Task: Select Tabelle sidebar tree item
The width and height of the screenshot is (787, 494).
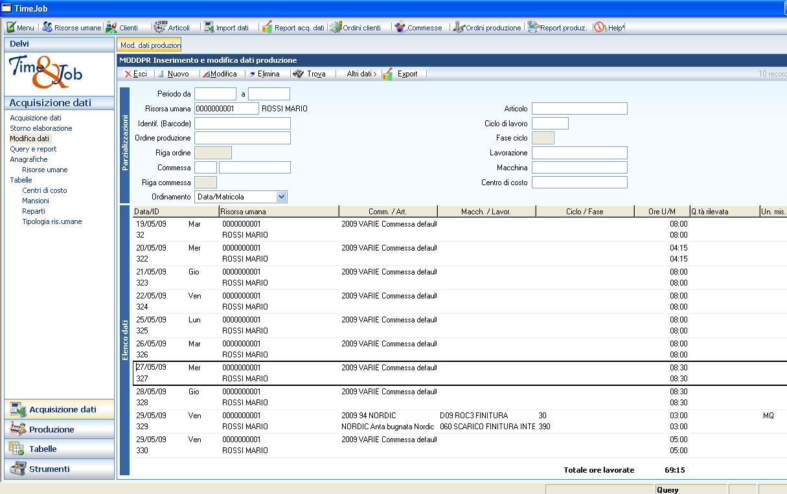Action: coord(21,180)
